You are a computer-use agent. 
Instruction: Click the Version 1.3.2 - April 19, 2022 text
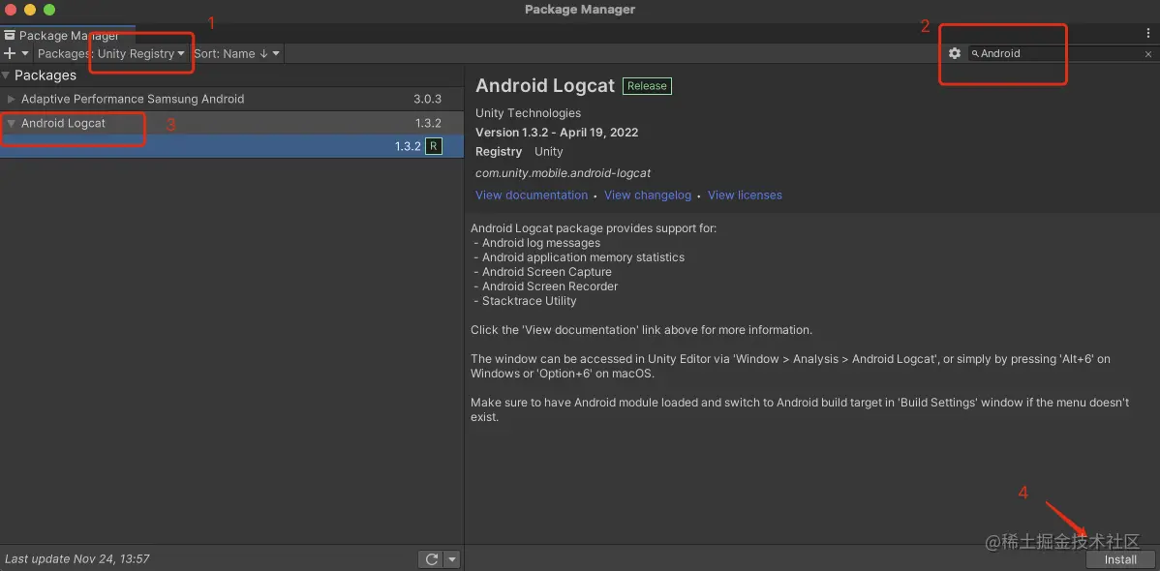point(557,133)
